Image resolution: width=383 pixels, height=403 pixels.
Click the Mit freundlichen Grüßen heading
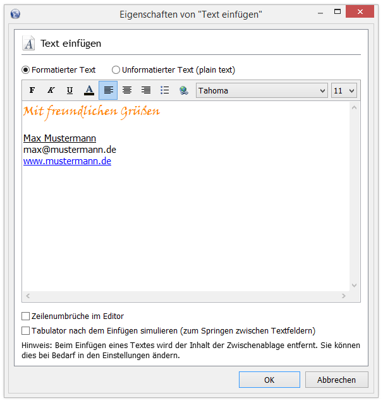[92, 112]
